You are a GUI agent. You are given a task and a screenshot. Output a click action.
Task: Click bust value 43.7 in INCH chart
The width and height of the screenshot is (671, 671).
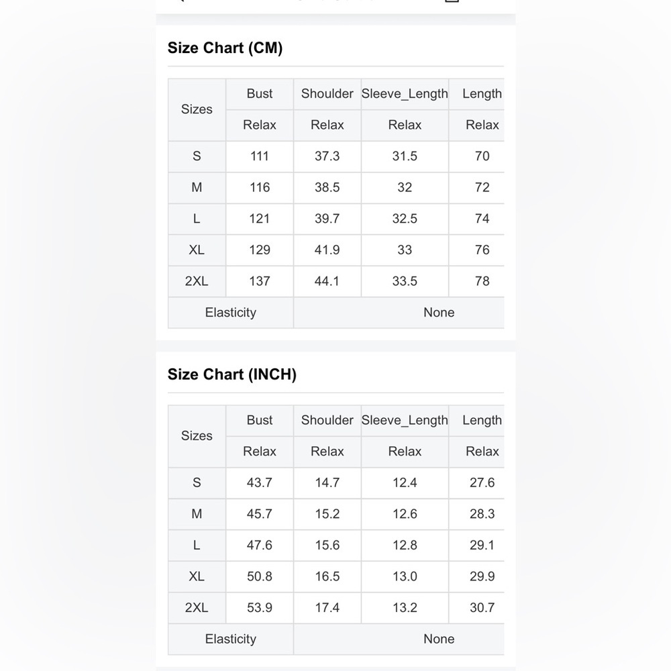click(x=260, y=483)
